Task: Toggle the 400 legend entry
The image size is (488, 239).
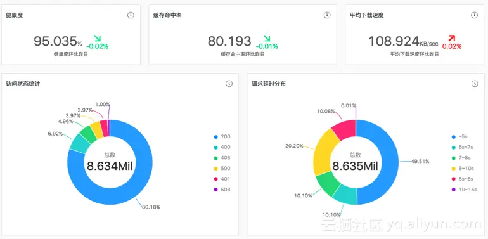Action: pos(222,147)
